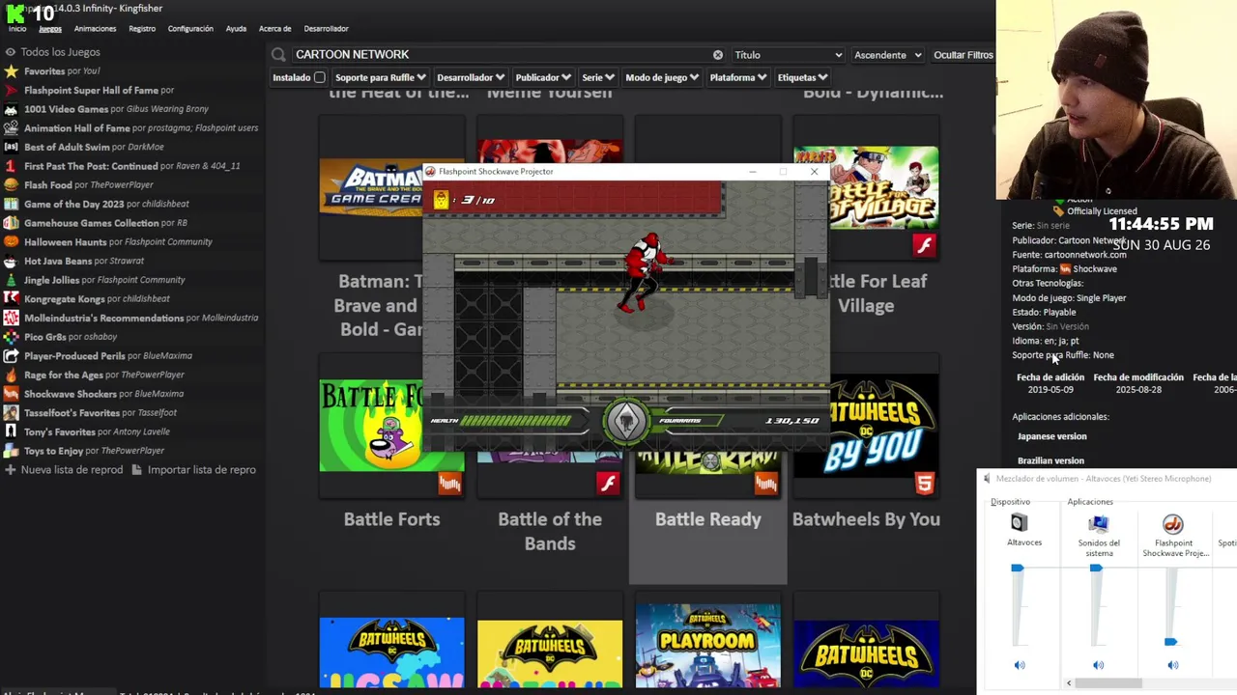
Task: Click Shockwave badge on Battle Ready
Action: click(x=766, y=484)
